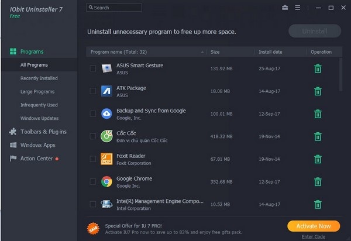
Task: Click the Programs grid icon
Action: click(x=13, y=51)
